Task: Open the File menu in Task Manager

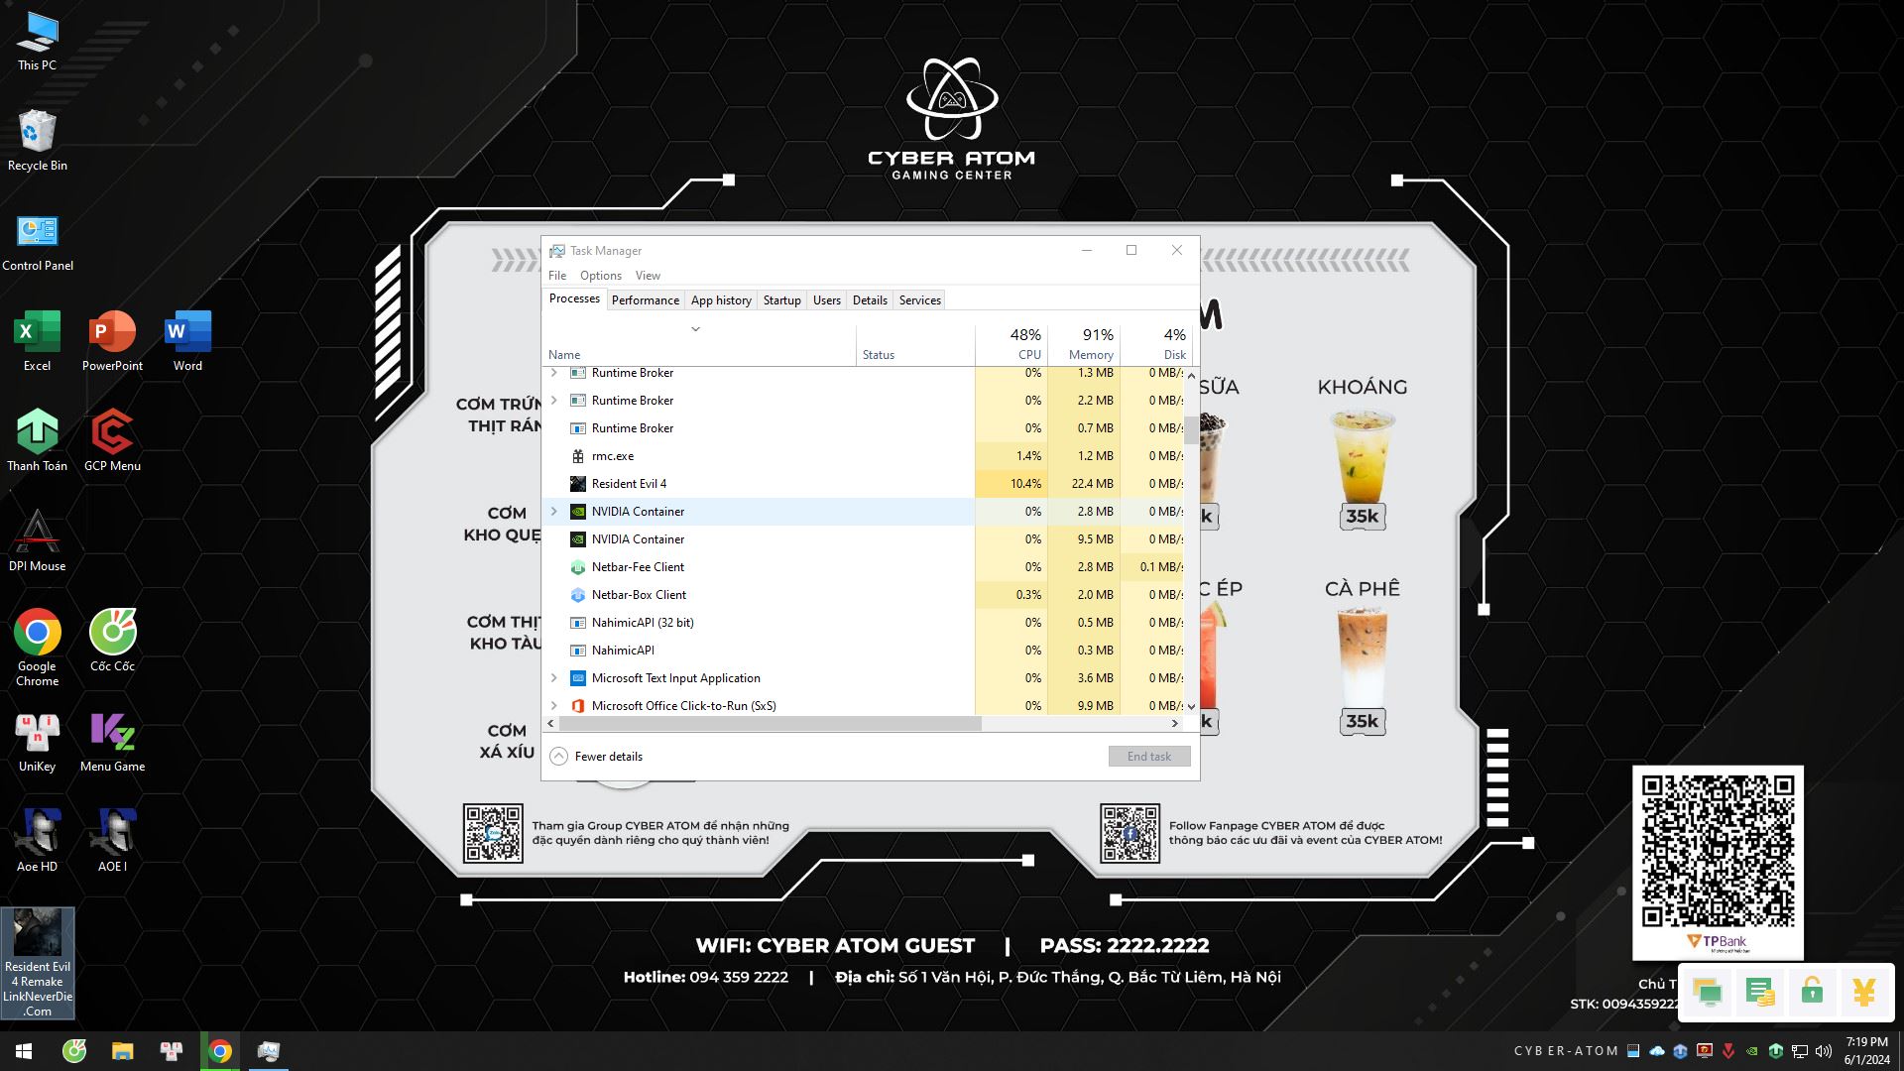Action: point(557,275)
